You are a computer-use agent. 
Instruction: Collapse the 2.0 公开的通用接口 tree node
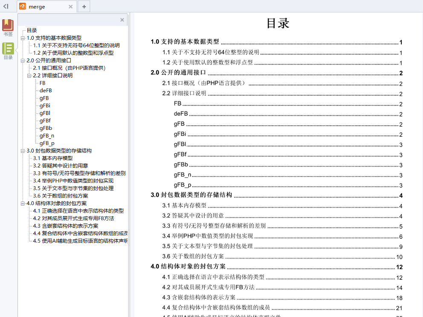(x=23, y=61)
